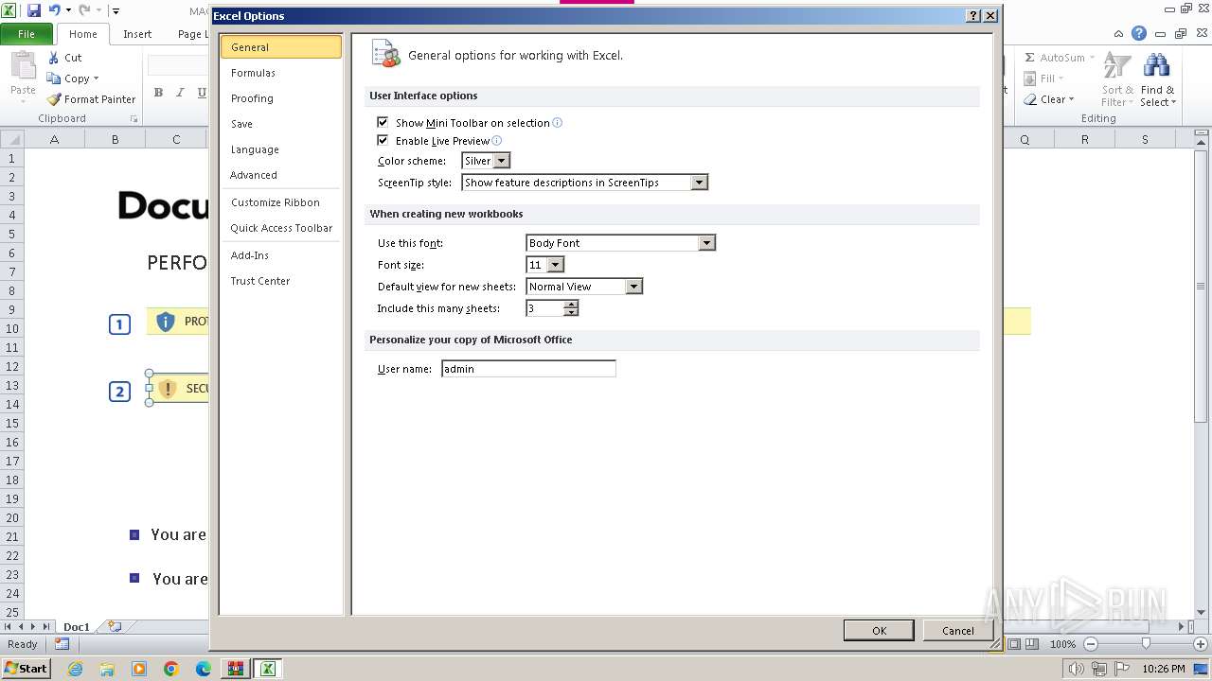Select the Quick Access Toolbar category
Viewport: 1212px width, 681px height.
(280, 228)
